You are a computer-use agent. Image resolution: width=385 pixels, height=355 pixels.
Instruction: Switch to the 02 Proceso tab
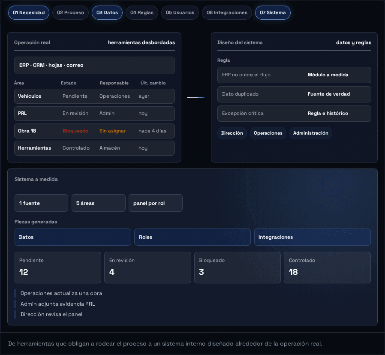click(70, 12)
